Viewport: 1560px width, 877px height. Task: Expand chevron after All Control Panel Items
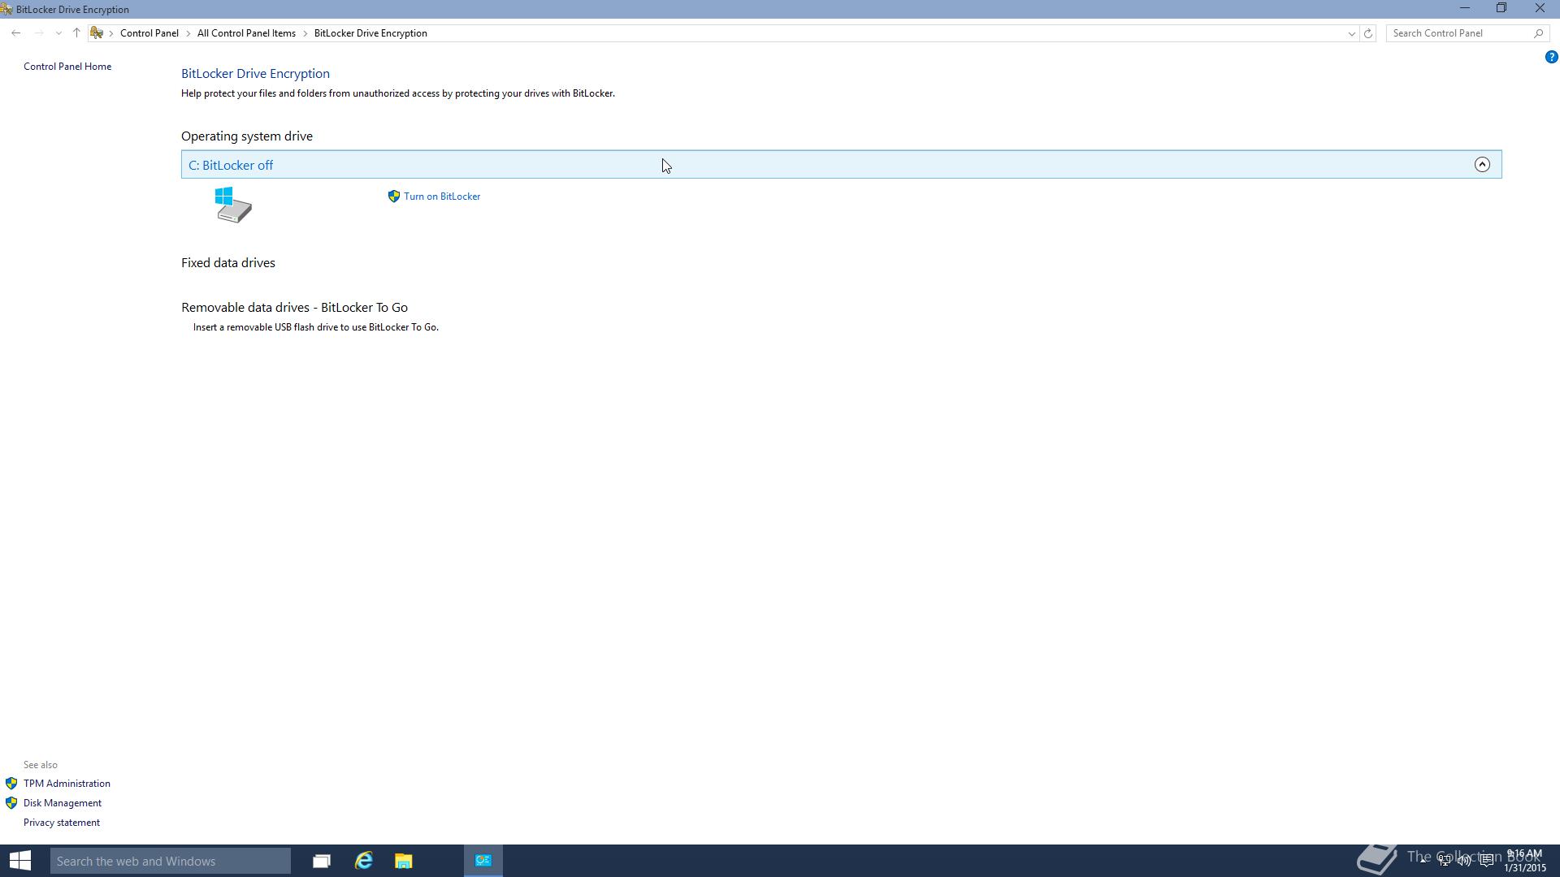(305, 33)
